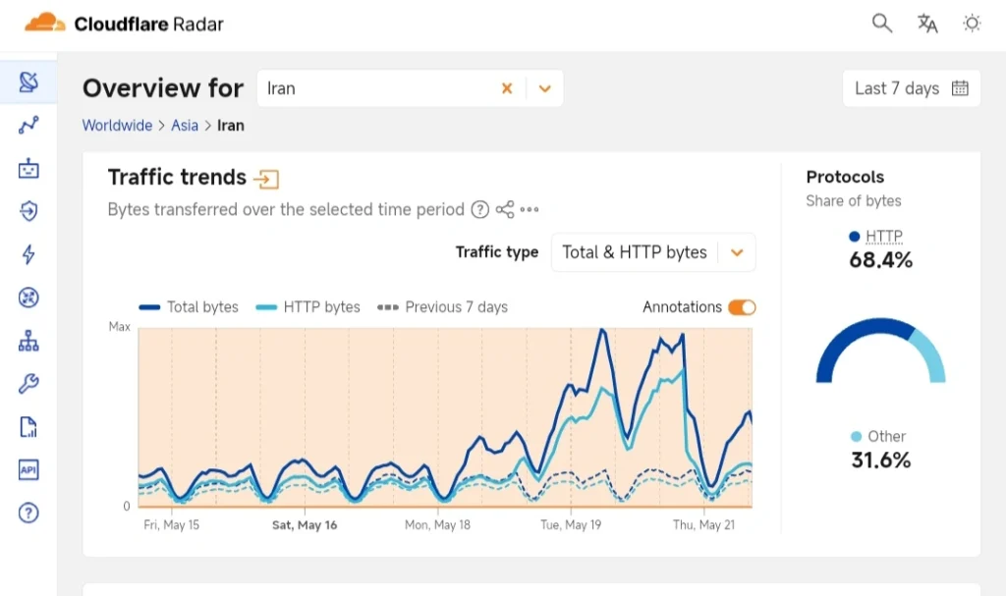Click the Tue, May 19 axis label
This screenshot has height=596, width=1006.
tap(571, 524)
